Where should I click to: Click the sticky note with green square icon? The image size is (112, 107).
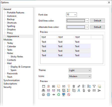coord(99,86)
